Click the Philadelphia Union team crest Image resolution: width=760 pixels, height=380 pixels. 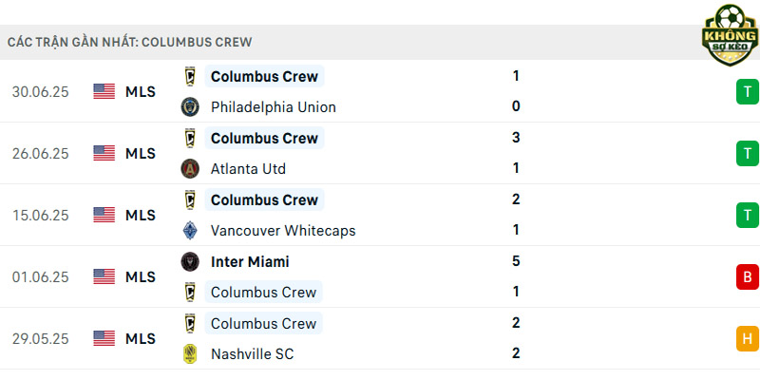coord(190,107)
